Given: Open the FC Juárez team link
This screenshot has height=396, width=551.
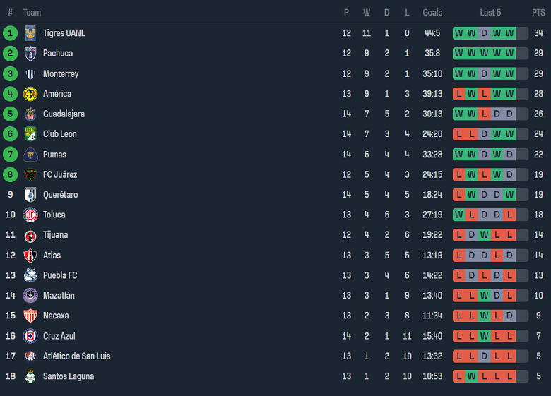Looking at the screenshot, I should tap(60, 174).
